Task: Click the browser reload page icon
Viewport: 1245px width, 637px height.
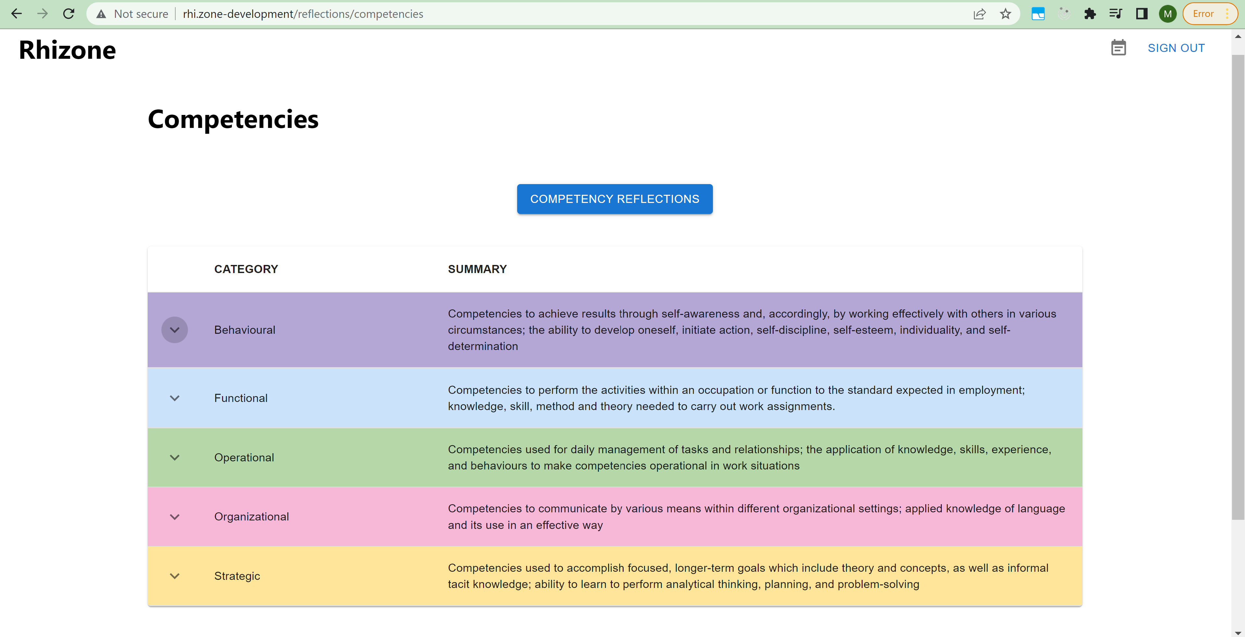Action: point(68,14)
